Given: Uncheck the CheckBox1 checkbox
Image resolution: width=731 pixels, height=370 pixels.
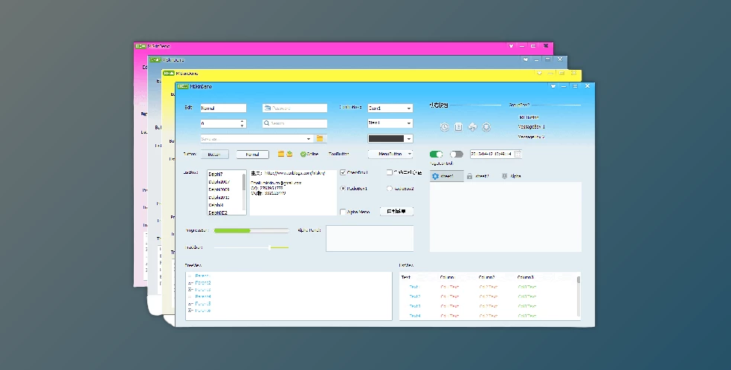Looking at the screenshot, I should coord(343,172).
